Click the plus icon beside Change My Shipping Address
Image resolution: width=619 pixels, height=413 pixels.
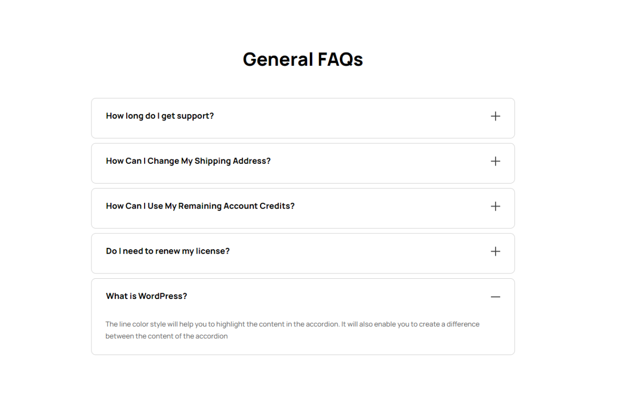tap(495, 161)
